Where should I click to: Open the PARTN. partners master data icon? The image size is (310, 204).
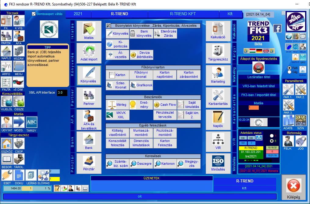point(6,36)
